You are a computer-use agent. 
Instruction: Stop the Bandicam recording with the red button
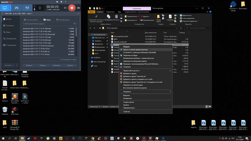[x=72, y=8]
